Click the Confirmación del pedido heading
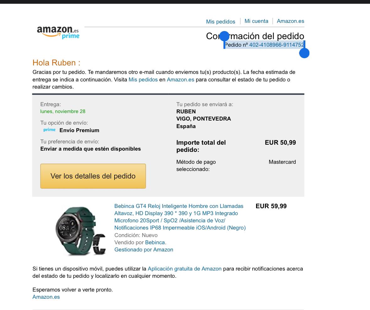Viewport: 370px width, 310px height. (255, 36)
